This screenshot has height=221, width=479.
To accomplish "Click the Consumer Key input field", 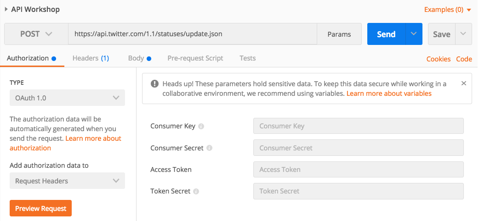I will point(358,126).
